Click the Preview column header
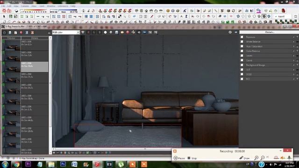299x168 pixels. tap(11, 38)
